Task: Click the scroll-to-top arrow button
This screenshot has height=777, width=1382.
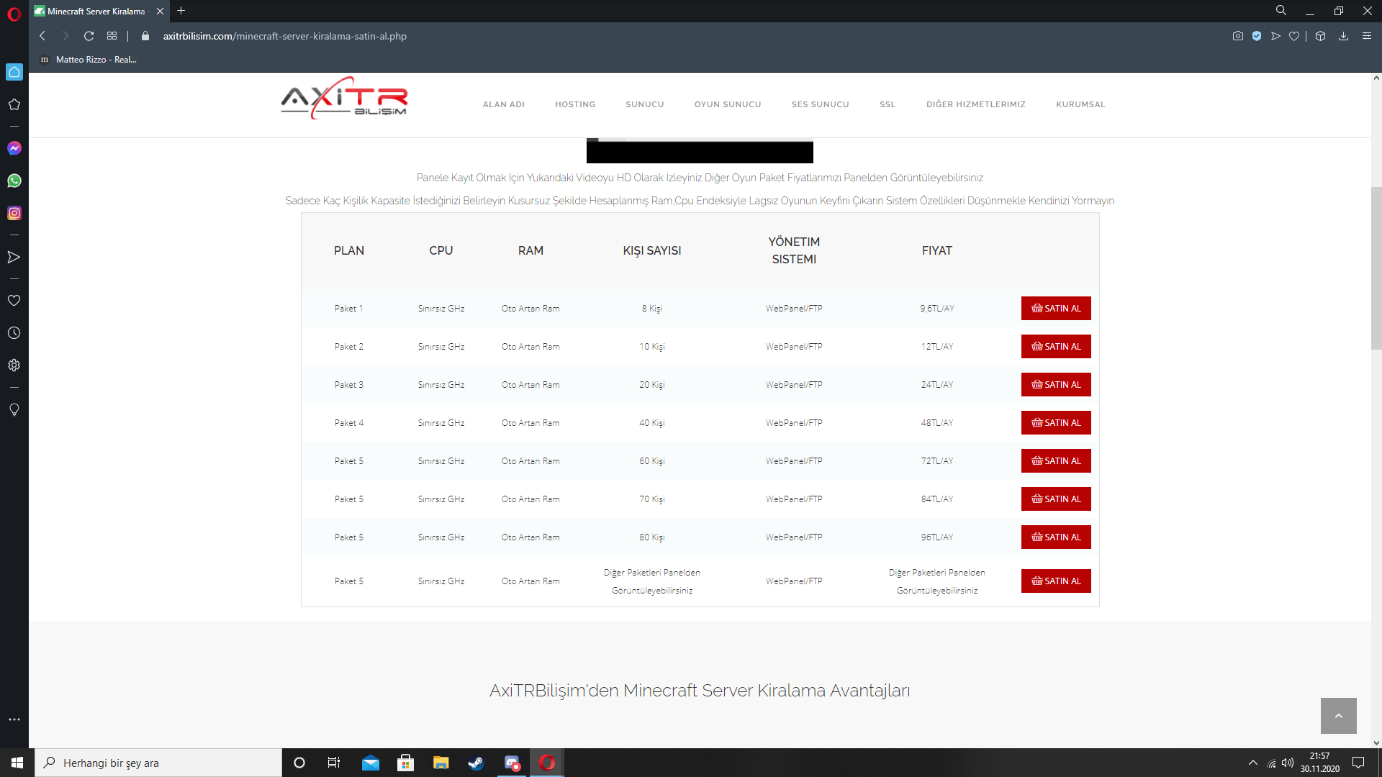Action: [x=1338, y=716]
